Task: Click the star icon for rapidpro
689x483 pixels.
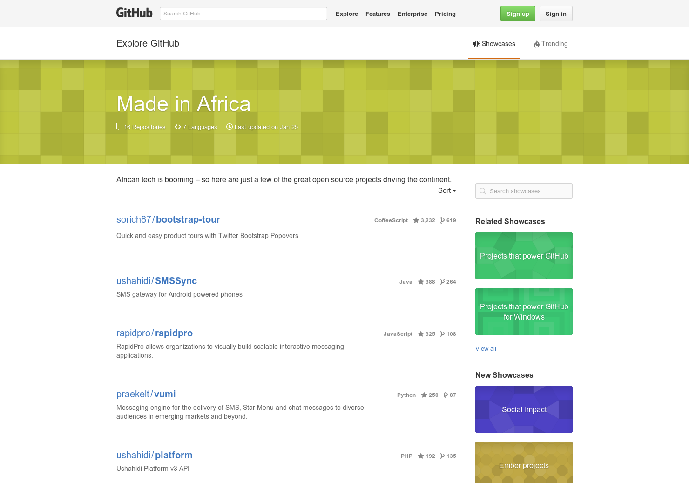Action: click(x=421, y=334)
